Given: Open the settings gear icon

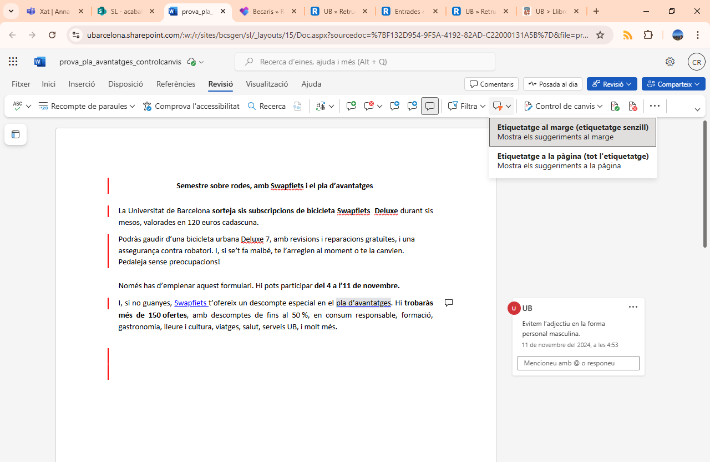Looking at the screenshot, I should (x=670, y=62).
